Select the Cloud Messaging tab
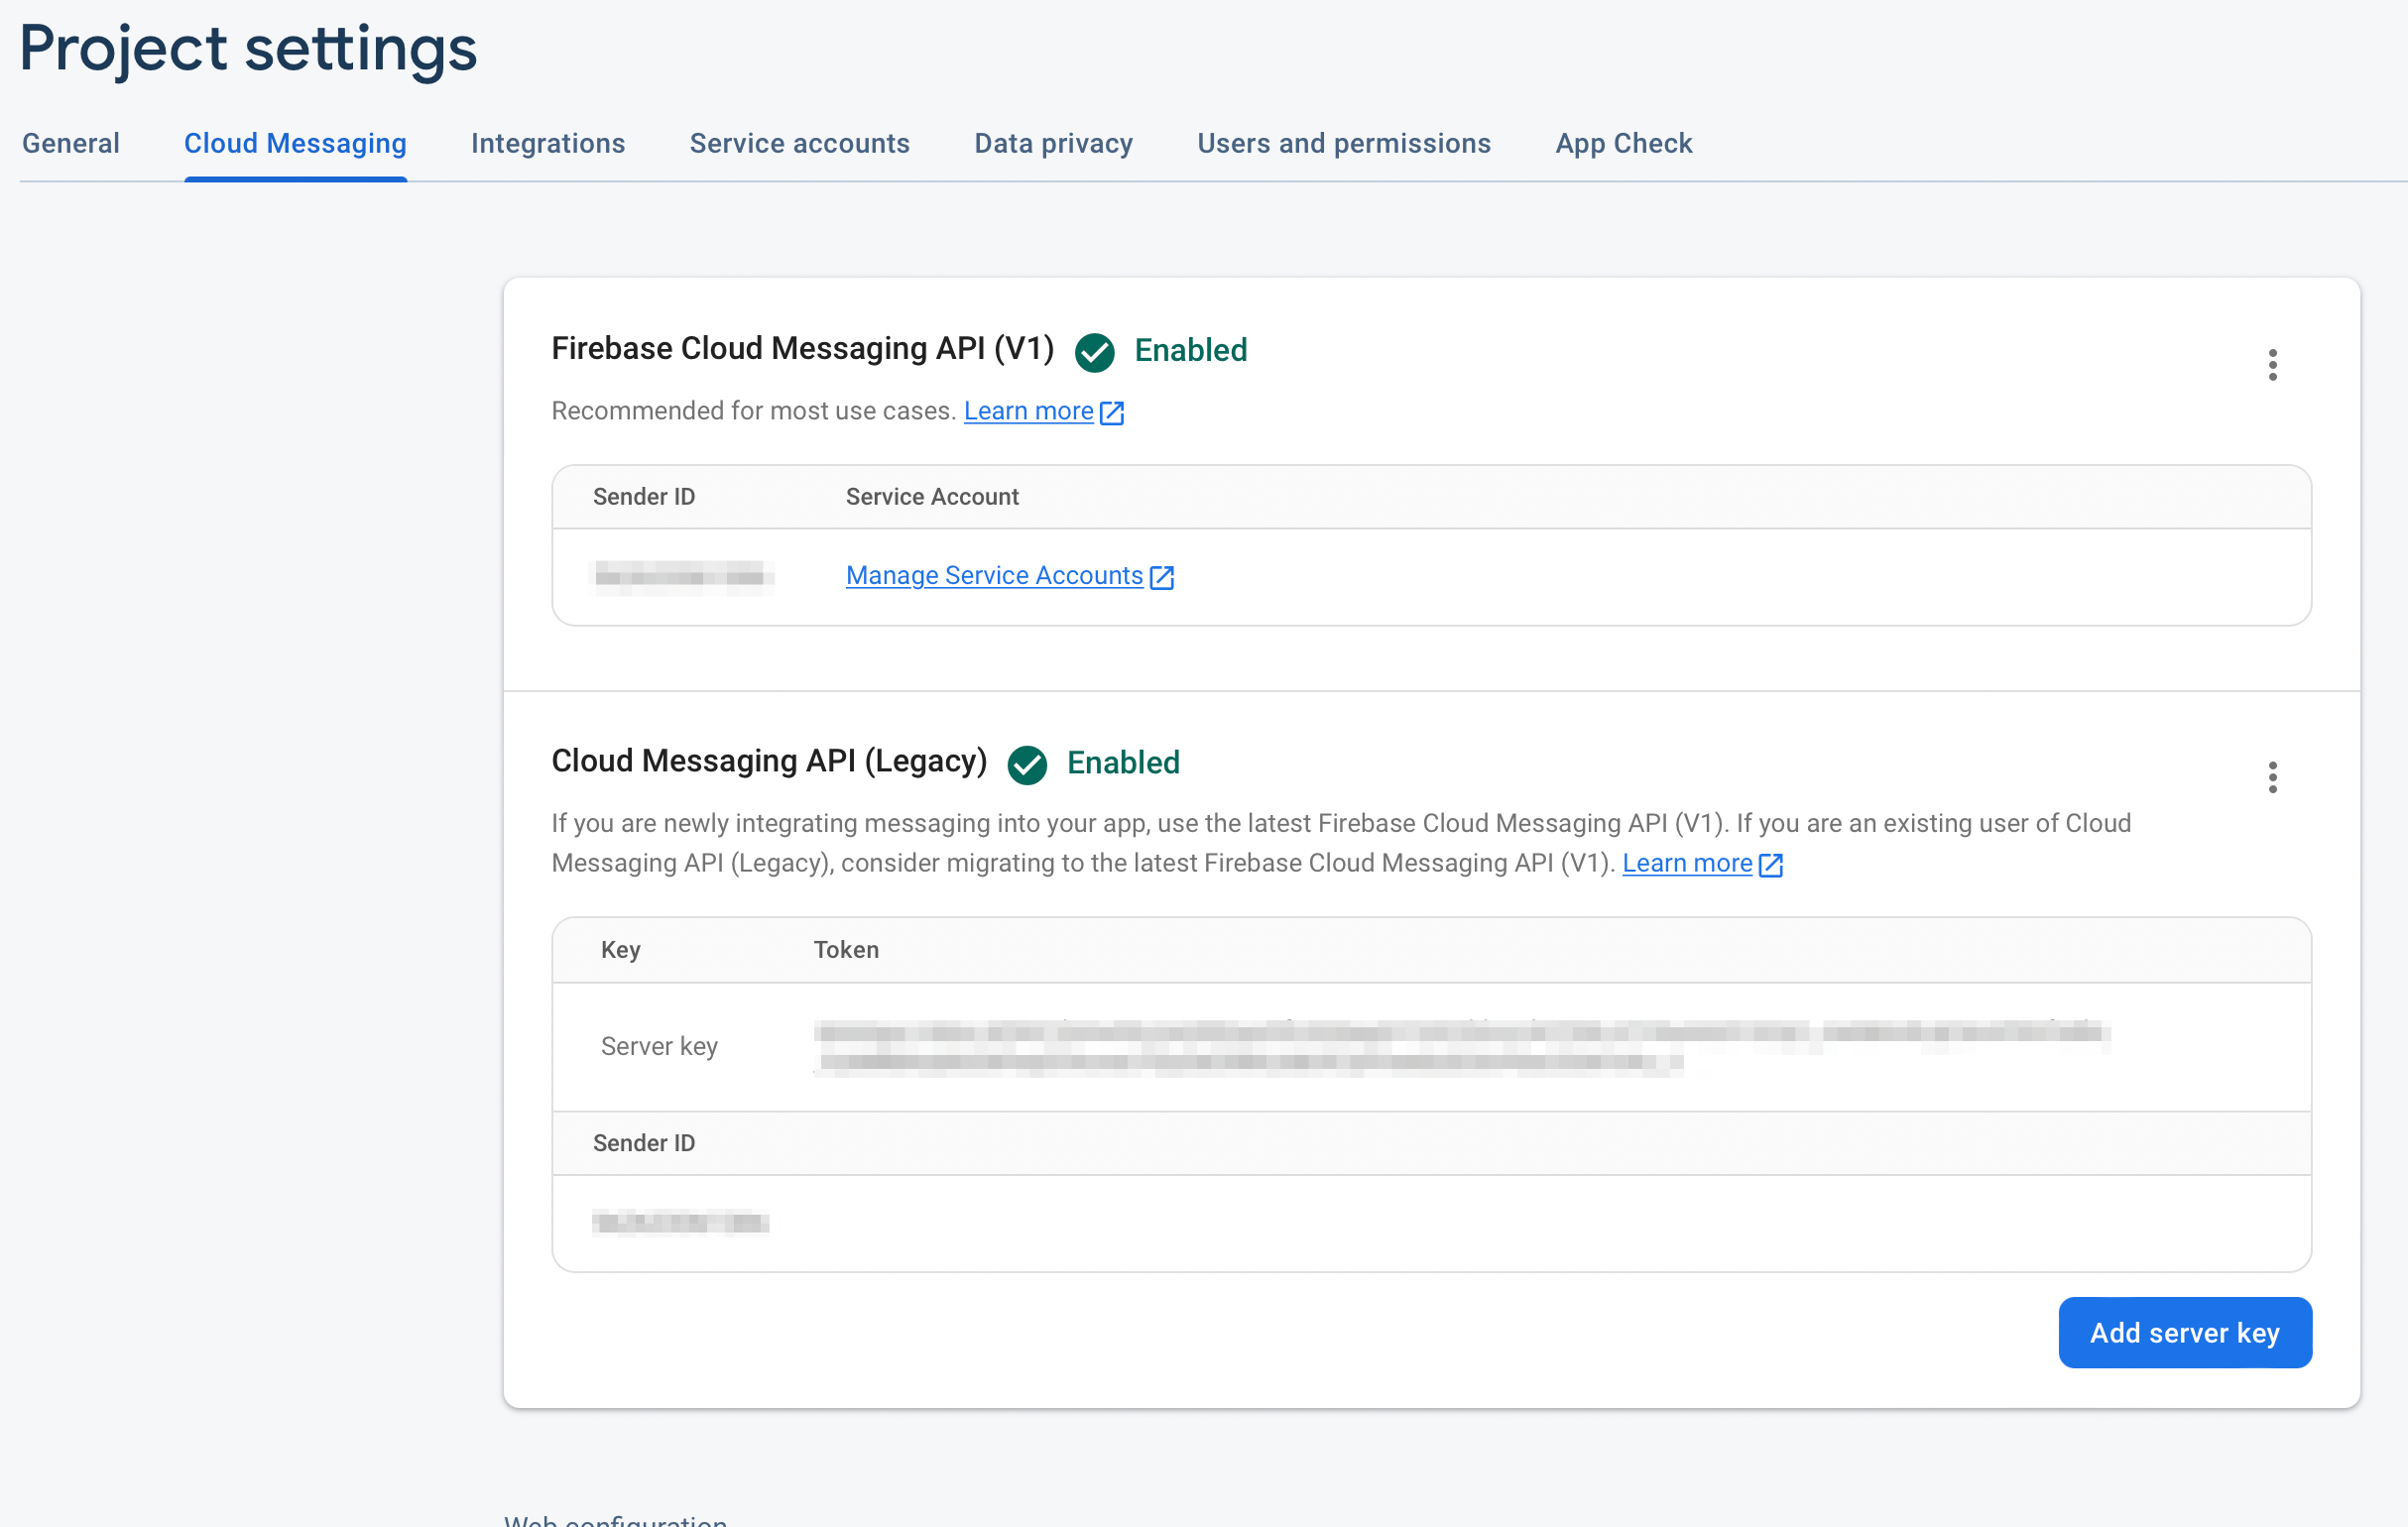2408x1527 pixels. coord(295,144)
